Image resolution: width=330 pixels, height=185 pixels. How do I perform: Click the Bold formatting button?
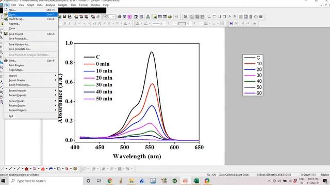(x=65, y=24)
